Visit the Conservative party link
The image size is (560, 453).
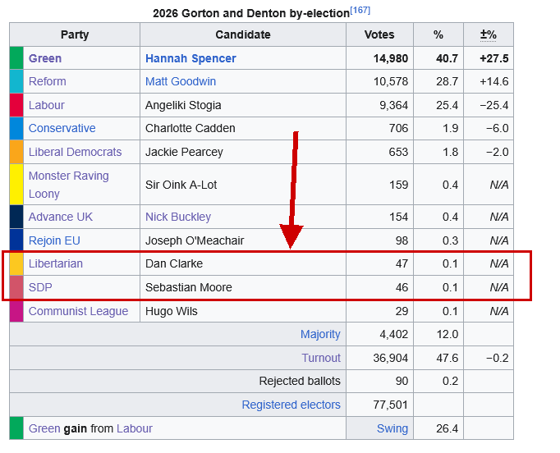click(x=62, y=128)
